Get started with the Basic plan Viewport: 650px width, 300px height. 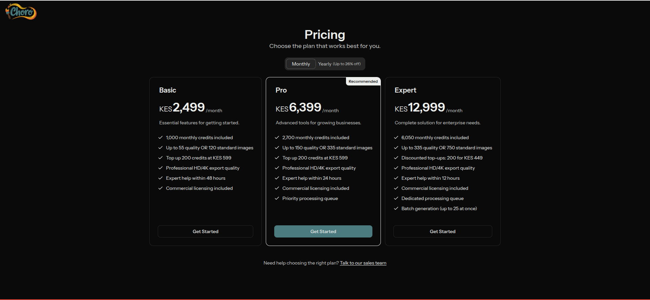[x=205, y=231]
